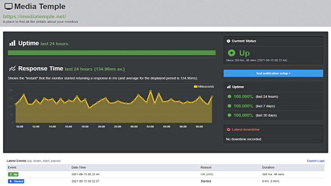The image size is (331, 186).
Task: Open the https://mediatemple.net/ link
Action: pyautogui.click(x=35, y=16)
